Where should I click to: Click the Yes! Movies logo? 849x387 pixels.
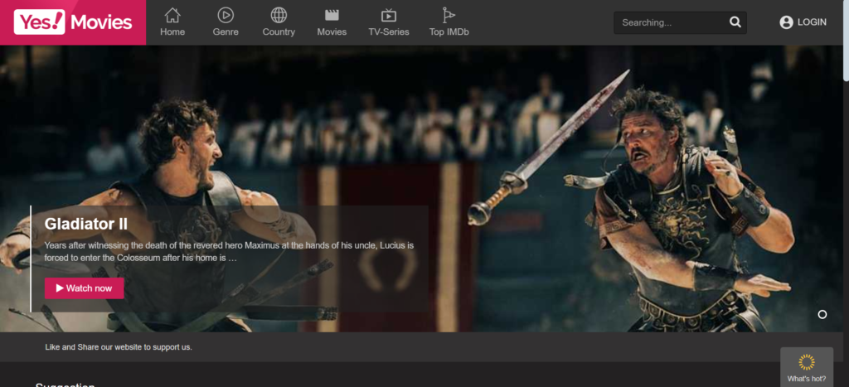[73, 22]
